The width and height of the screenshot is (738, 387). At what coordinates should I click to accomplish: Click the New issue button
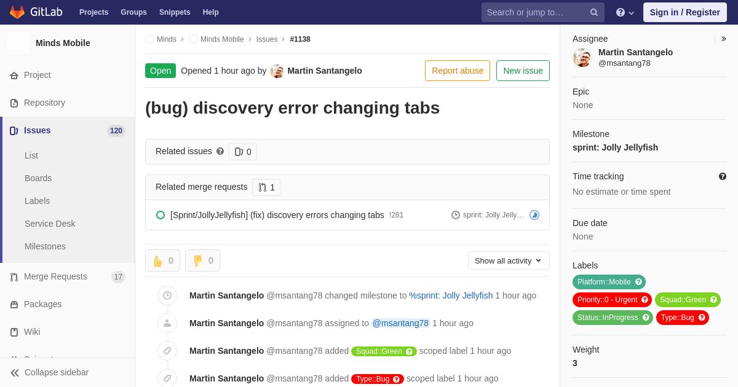pyautogui.click(x=523, y=71)
